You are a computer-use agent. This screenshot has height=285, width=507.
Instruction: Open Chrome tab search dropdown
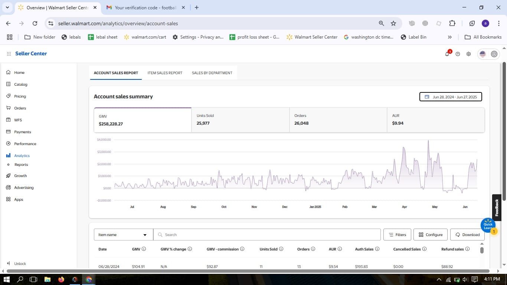(x=7, y=7)
